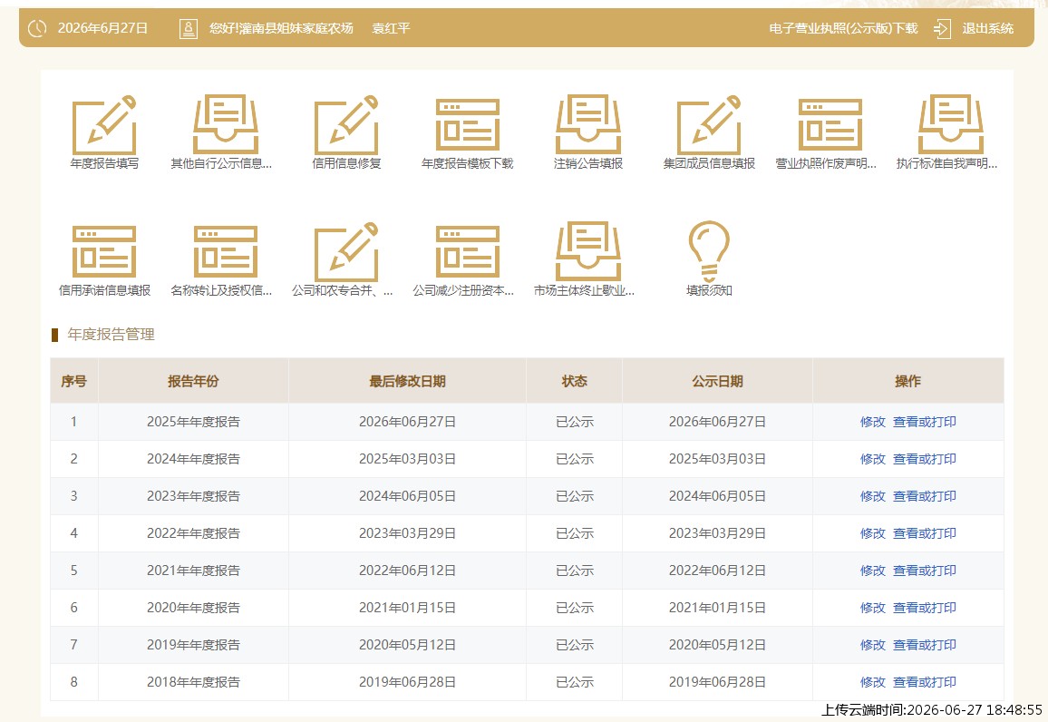Click 查看或打印 for 2022年年度报告
Viewport: 1048px width, 722px height.
pos(925,533)
